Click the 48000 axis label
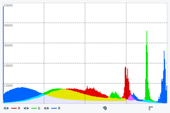 [8, 25]
